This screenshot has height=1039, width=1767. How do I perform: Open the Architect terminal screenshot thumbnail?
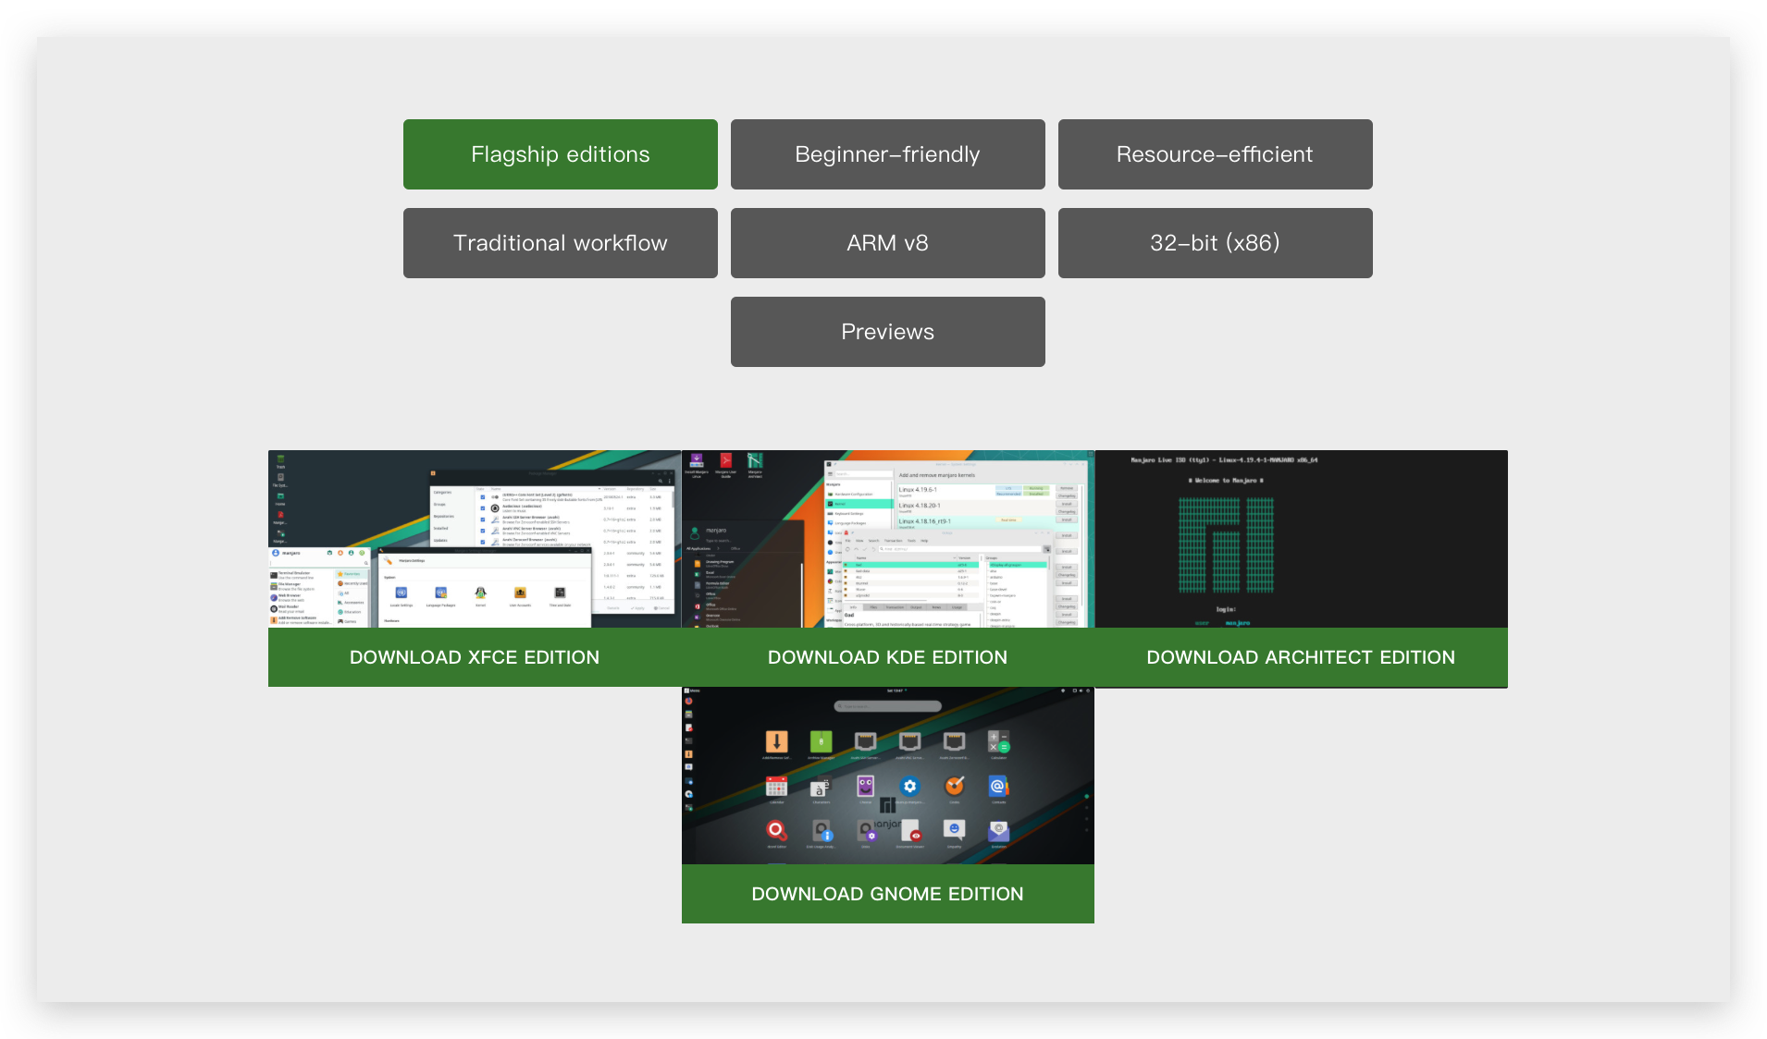coord(1301,539)
